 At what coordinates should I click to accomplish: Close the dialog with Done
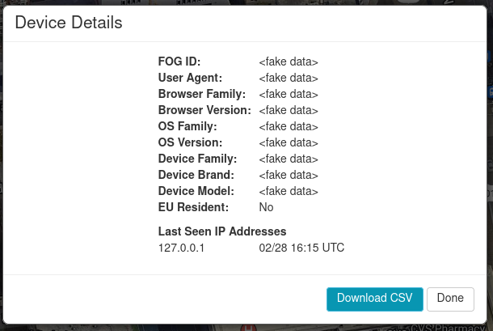click(450, 298)
